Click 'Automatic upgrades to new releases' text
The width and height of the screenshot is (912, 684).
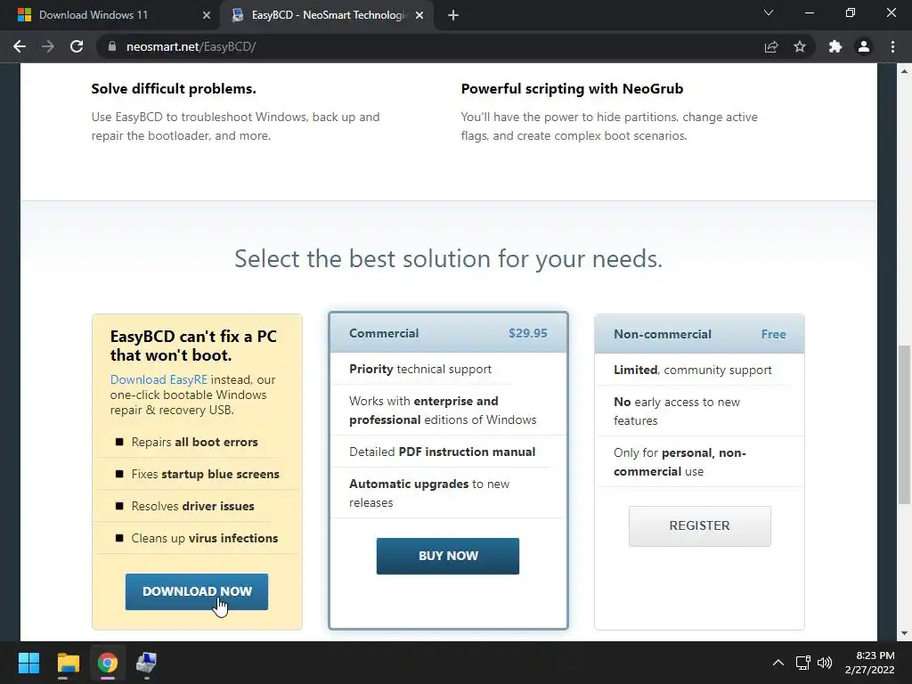coord(429,493)
